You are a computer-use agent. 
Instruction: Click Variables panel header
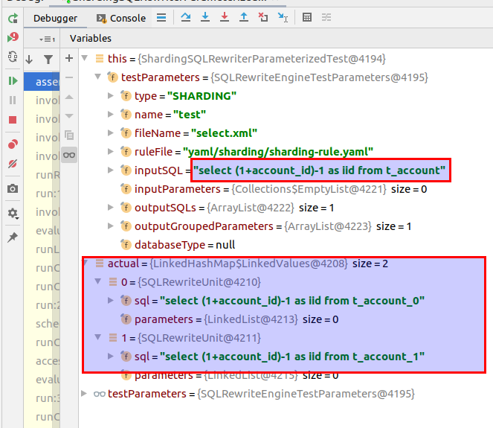(91, 39)
